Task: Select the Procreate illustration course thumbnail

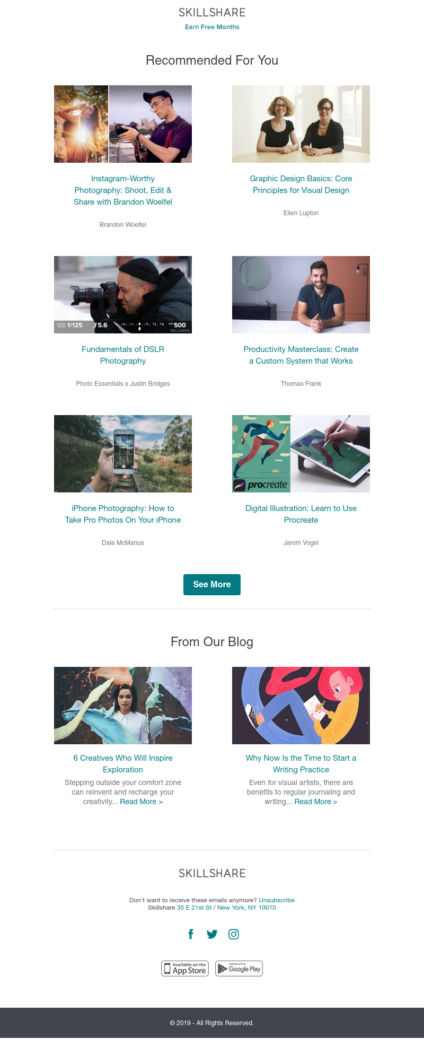Action: [301, 454]
